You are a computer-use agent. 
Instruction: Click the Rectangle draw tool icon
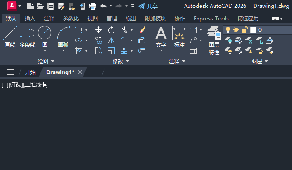point(79,30)
